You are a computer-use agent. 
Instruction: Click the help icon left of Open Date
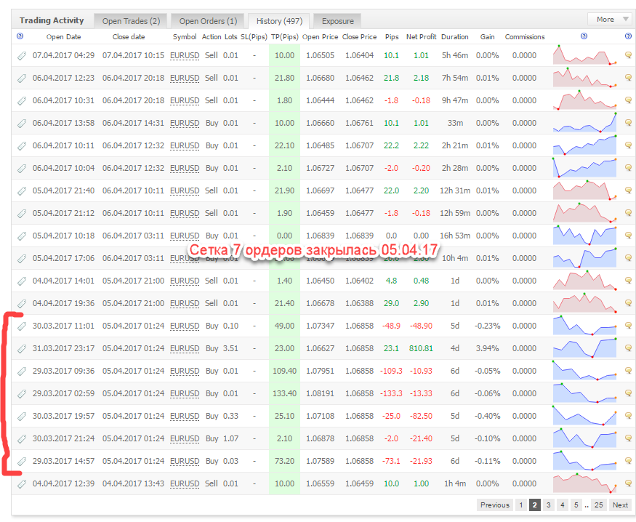(x=20, y=36)
